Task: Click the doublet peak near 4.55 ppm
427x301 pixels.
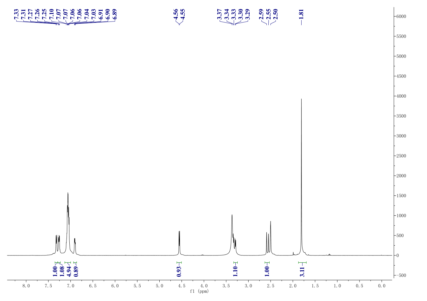Action: tap(179, 243)
